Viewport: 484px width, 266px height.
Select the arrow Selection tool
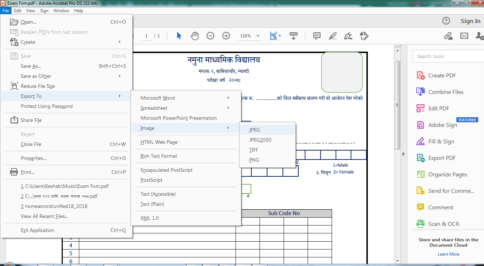pos(179,36)
